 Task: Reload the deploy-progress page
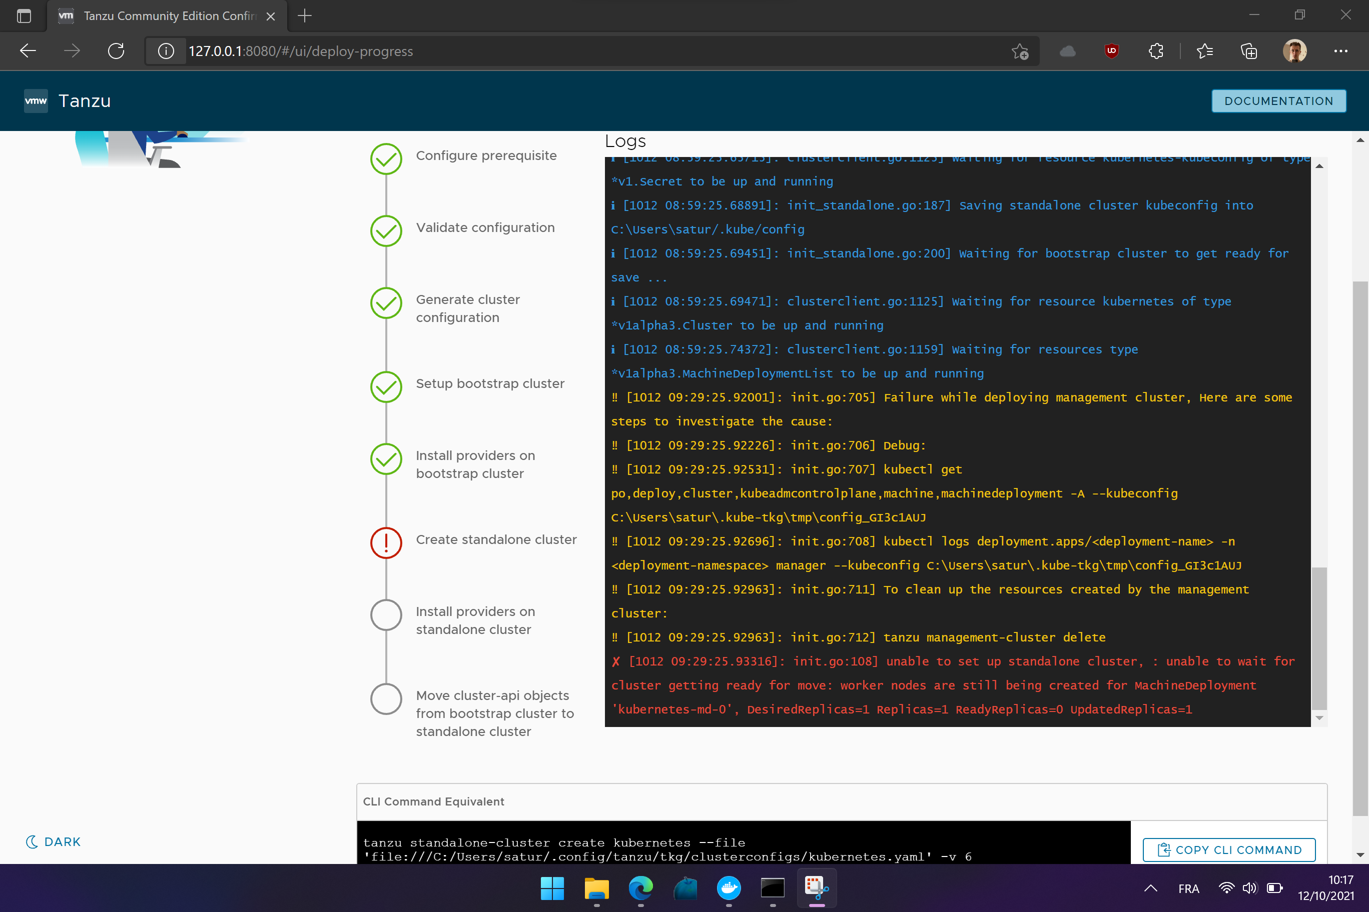click(117, 51)
